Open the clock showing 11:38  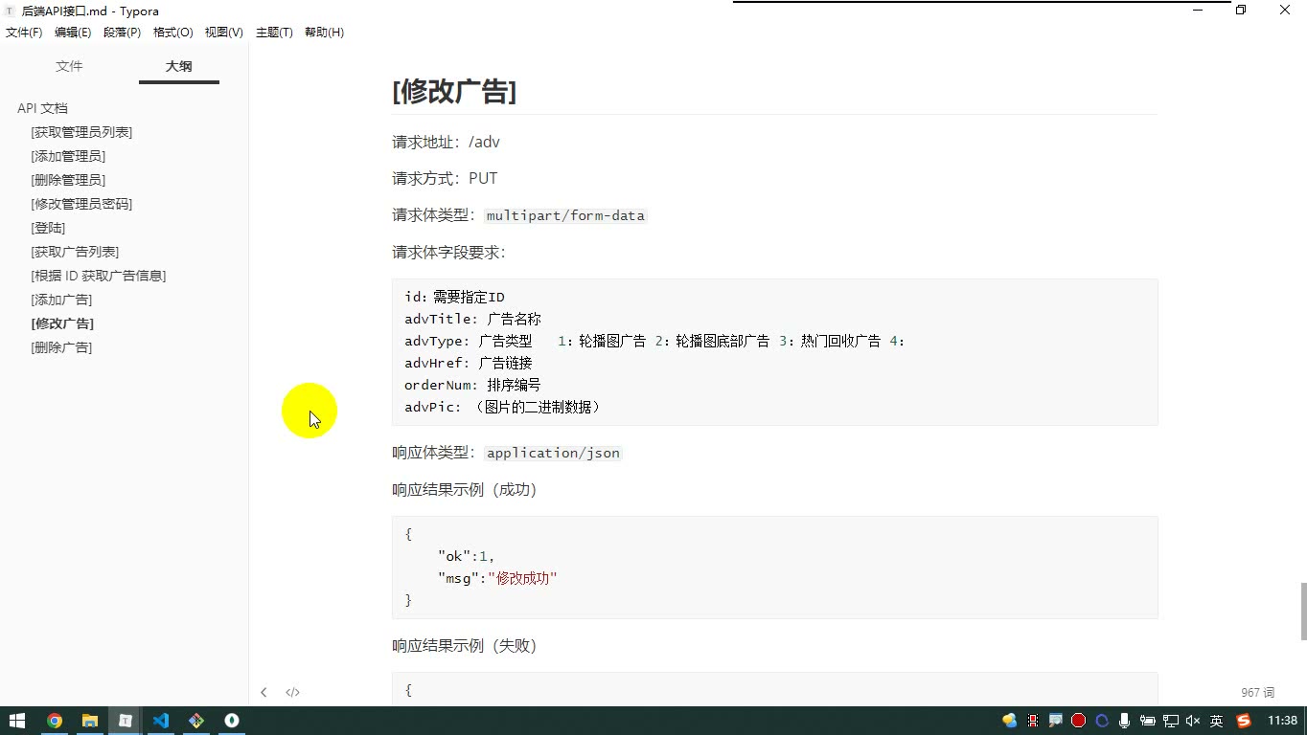pyautogui.click(x=1282, y=721)
